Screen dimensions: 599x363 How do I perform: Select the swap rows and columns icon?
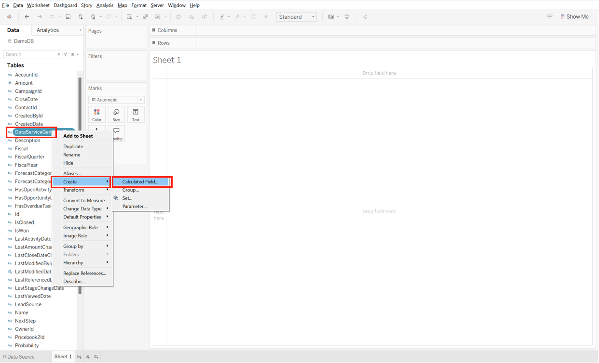tap(178, 16)
